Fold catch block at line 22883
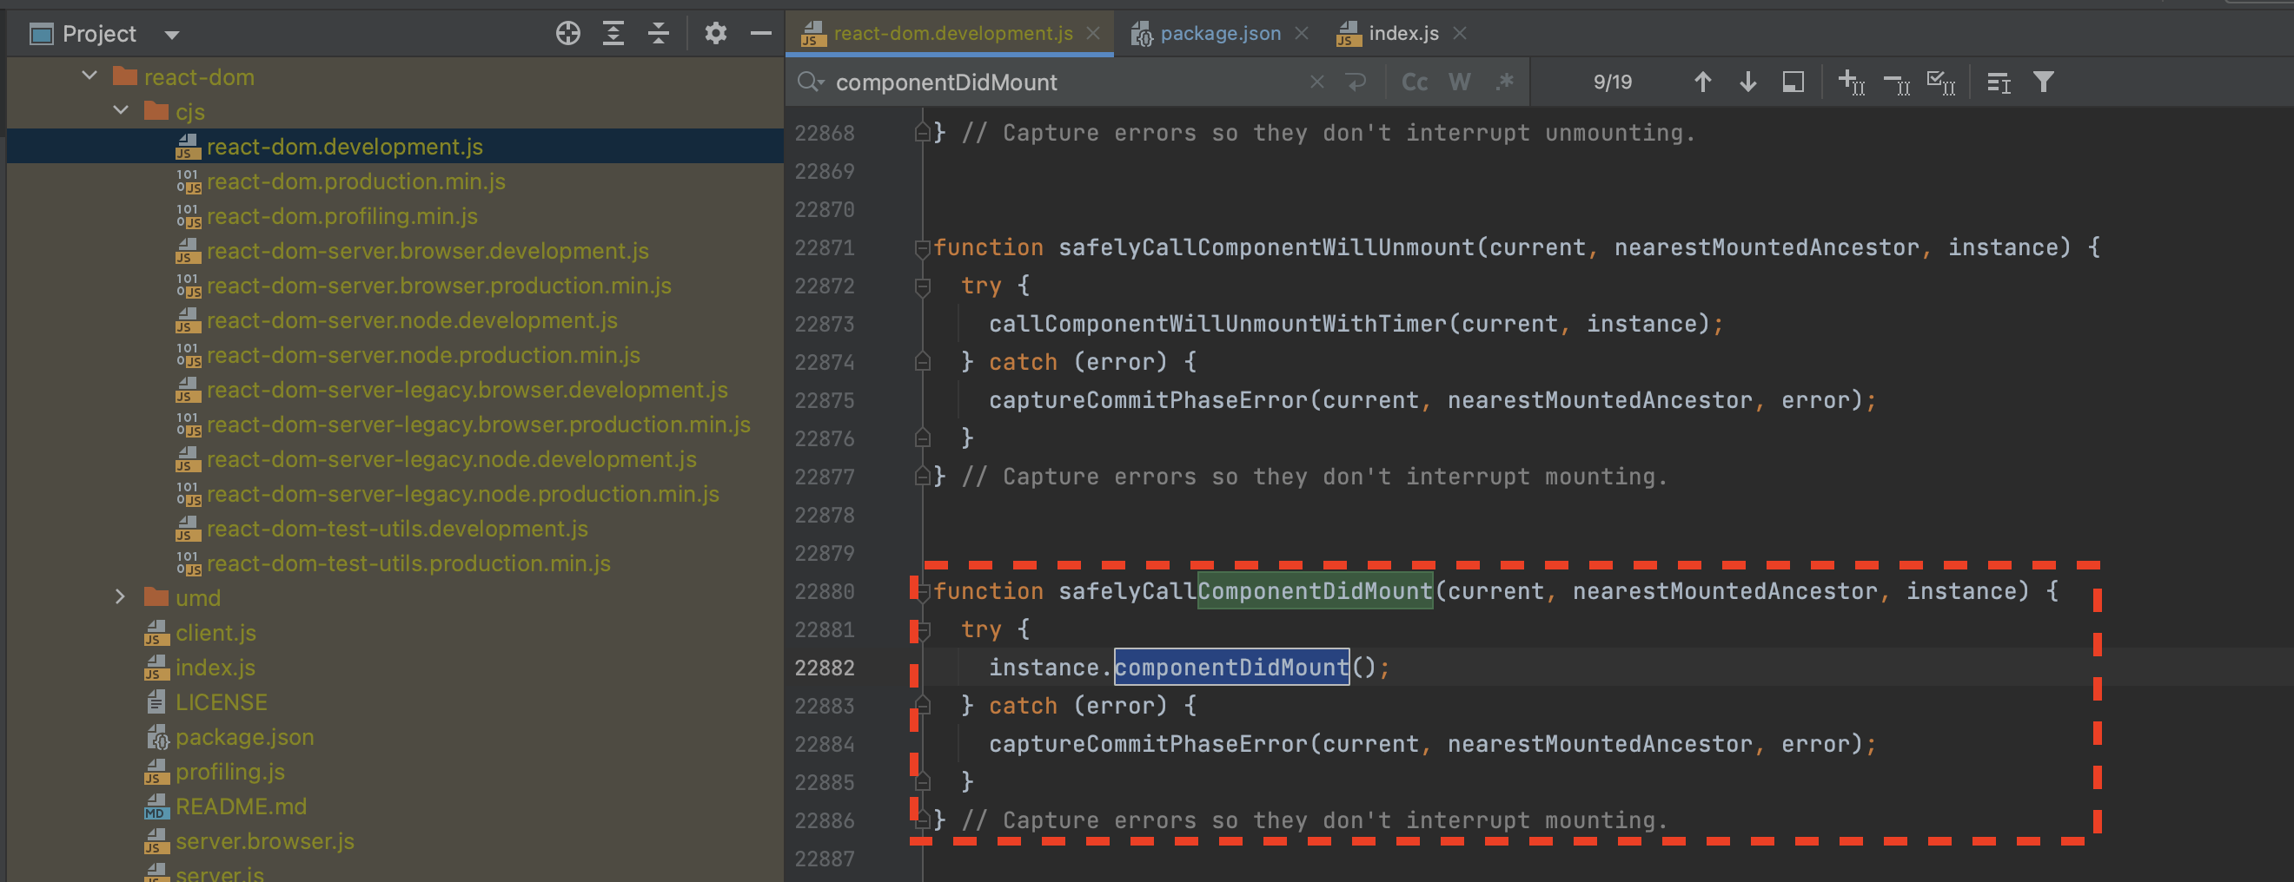The height and width of the screenshot is (882, 2294). [x=923, y=706]
